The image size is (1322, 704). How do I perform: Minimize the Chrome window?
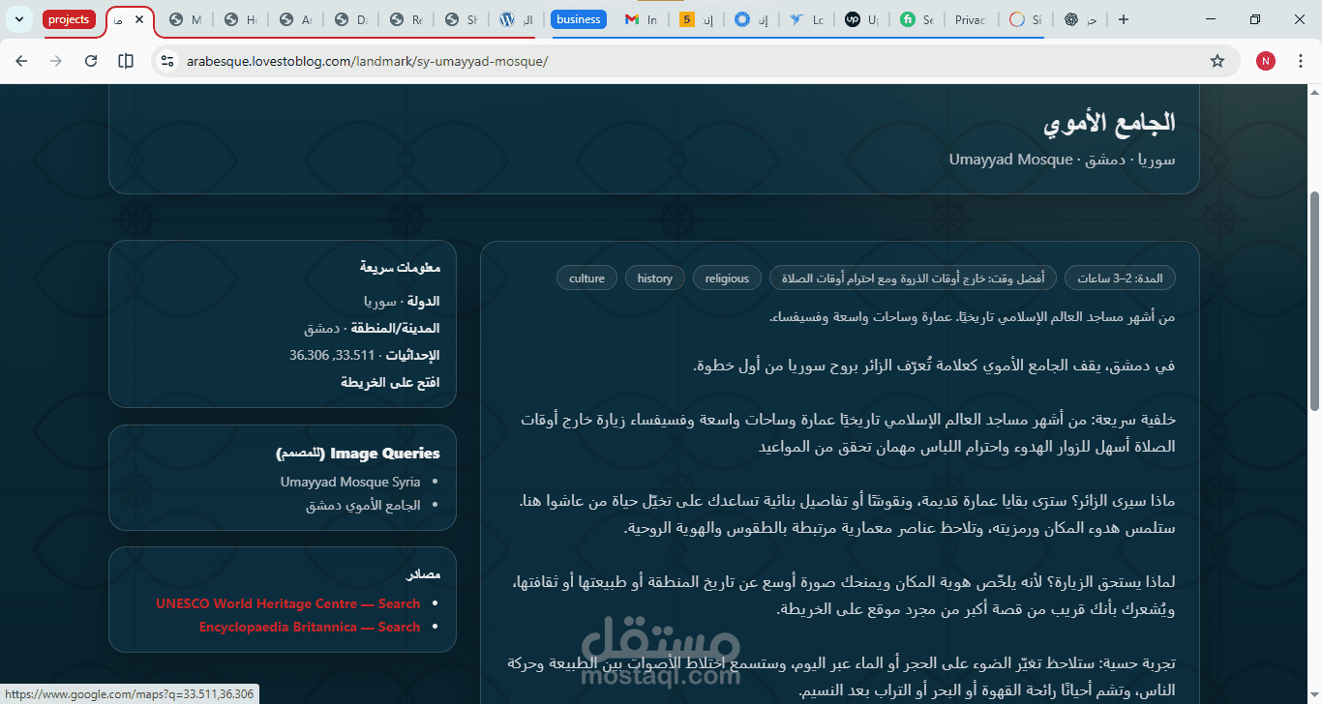pyautogui.click(x=1212, y=19)
